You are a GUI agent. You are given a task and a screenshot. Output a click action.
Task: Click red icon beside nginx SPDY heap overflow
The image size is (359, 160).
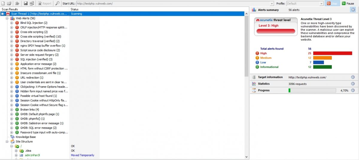17,46
